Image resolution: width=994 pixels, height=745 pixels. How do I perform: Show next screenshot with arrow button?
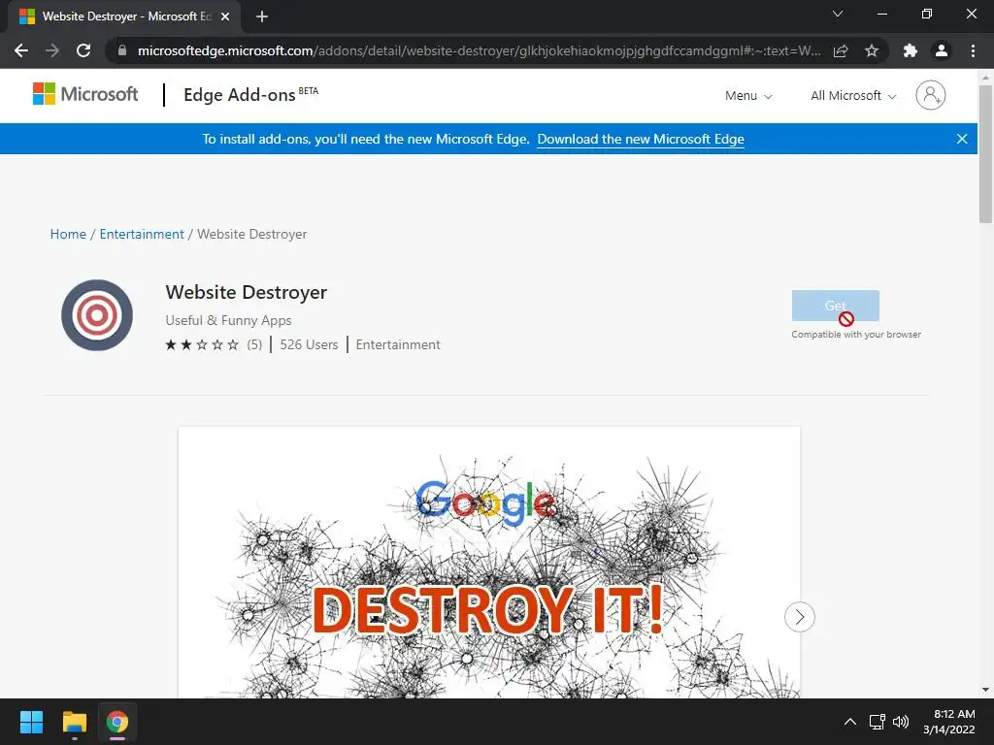click(x=800, y=616)
